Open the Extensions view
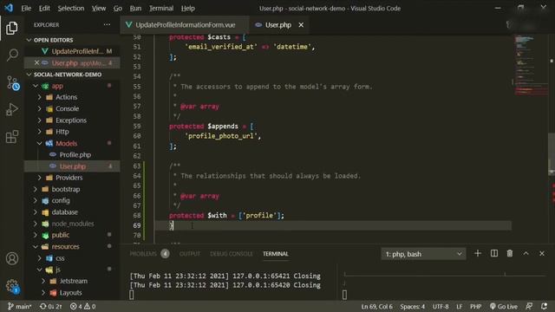The image size is (555, 312). pos(11,137)
